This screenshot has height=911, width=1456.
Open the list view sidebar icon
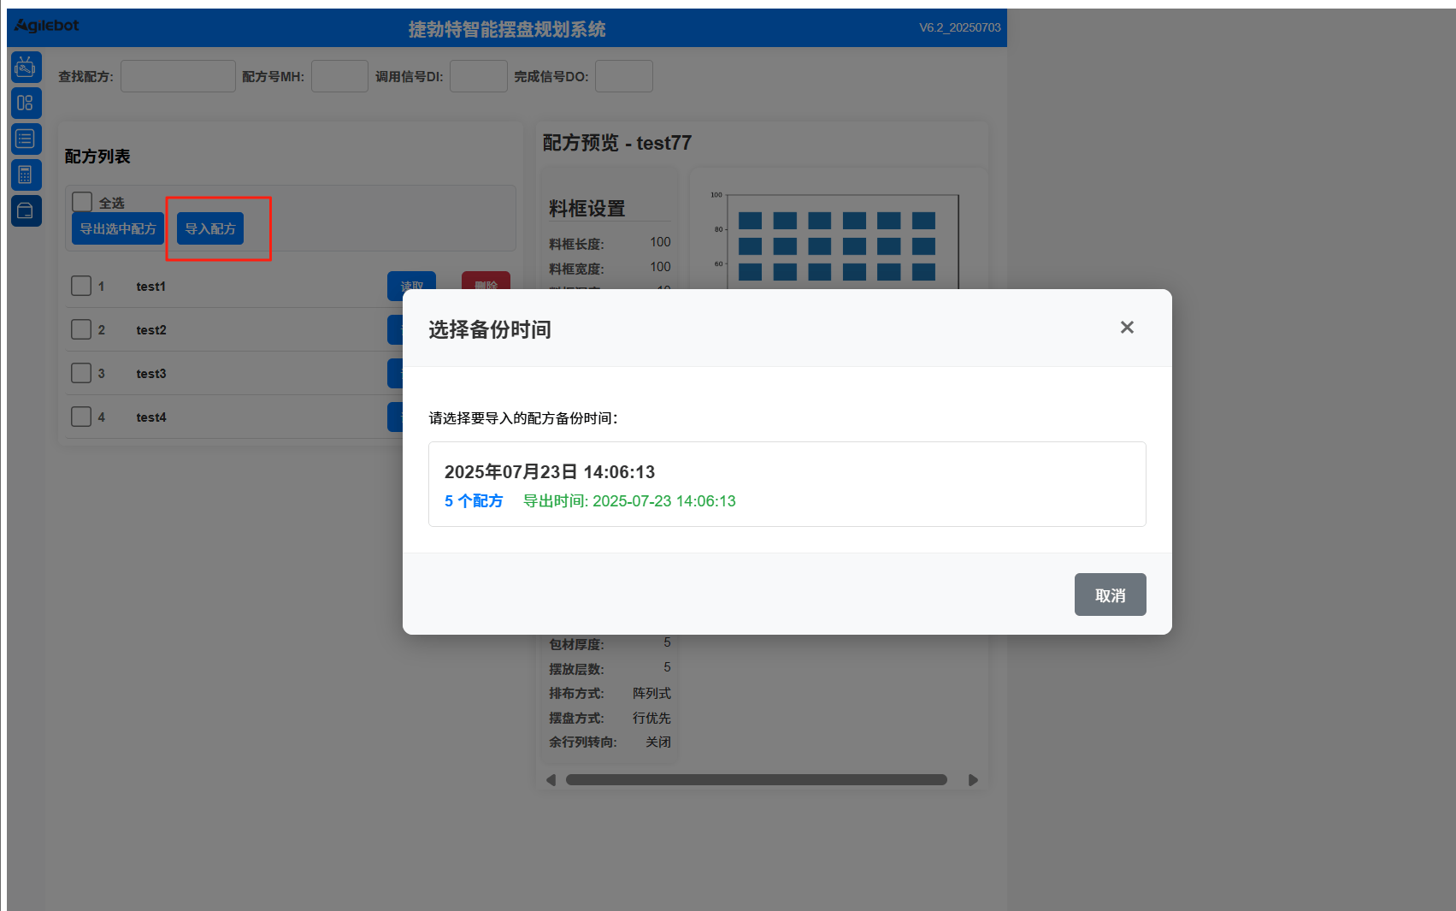(x=26, y=139)
